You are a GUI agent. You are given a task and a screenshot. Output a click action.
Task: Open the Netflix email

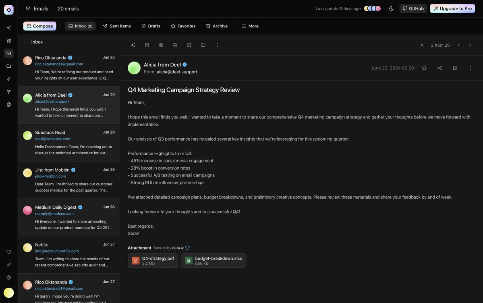click(69, 255)
